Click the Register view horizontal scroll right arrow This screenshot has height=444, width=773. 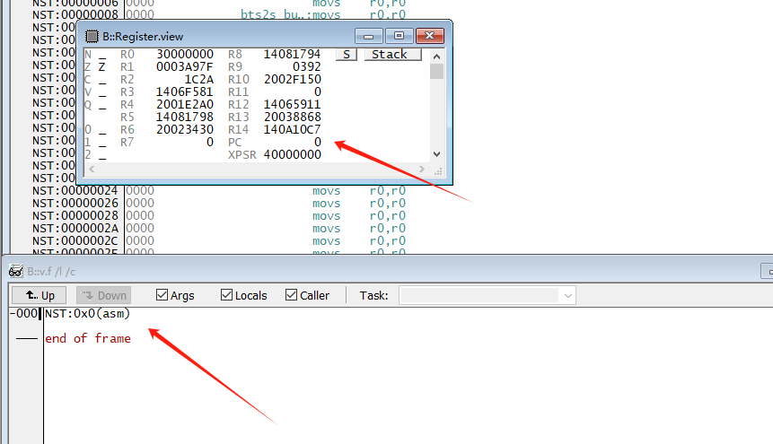[421, 169]
